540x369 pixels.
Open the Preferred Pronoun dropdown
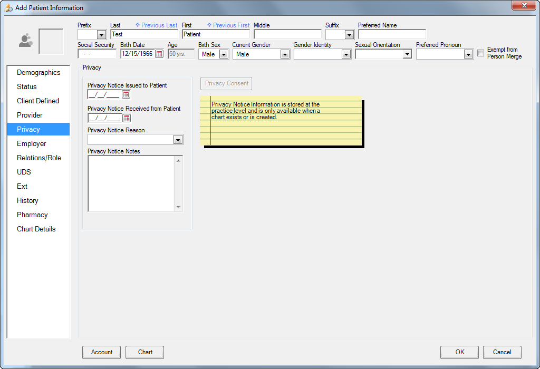point(468,54)
